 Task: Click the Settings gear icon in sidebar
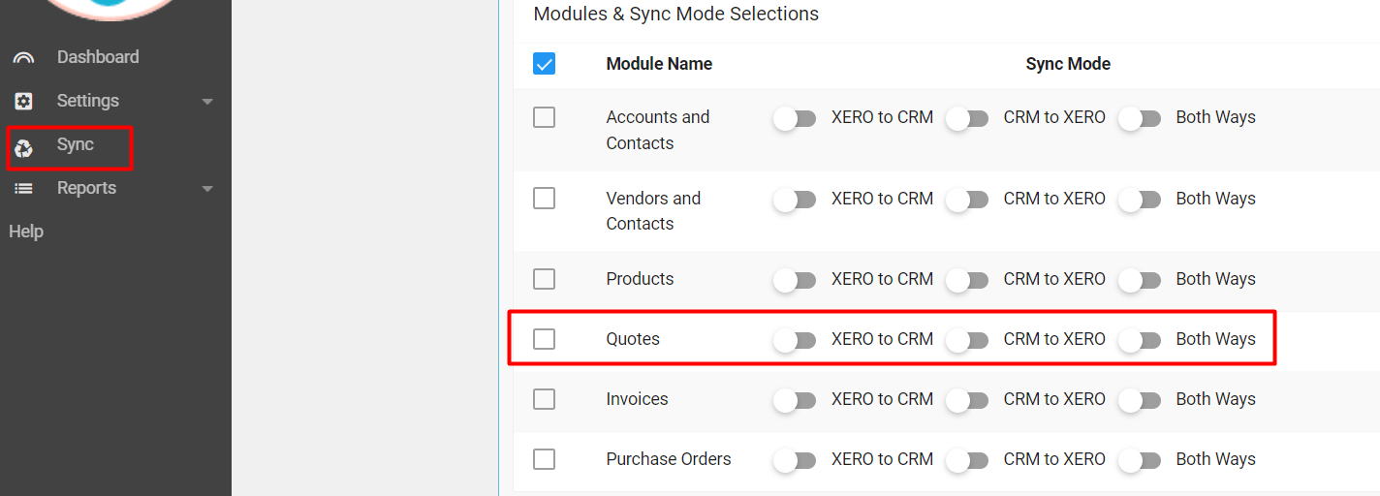click(23, 101)
